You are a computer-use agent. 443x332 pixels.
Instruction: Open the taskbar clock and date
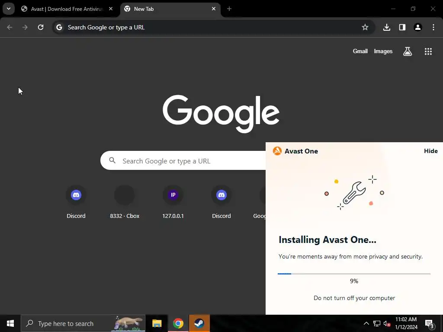tap(406, 323)
